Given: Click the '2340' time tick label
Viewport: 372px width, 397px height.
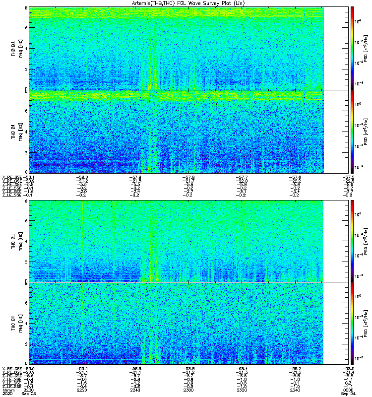Looking at the screenshot, I should click(295, 390).
